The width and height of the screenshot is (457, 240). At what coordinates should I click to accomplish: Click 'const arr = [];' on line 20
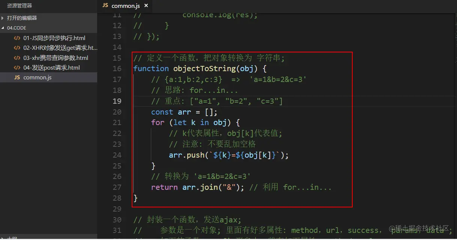point(184,112)
